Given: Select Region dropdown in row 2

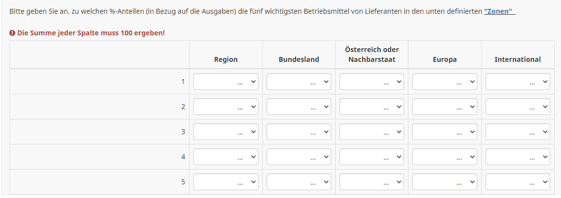Looking at the screenshot, I should 226,107.
